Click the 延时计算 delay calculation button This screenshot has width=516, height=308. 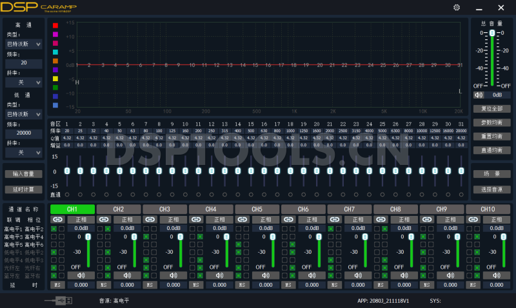(23, 190)
